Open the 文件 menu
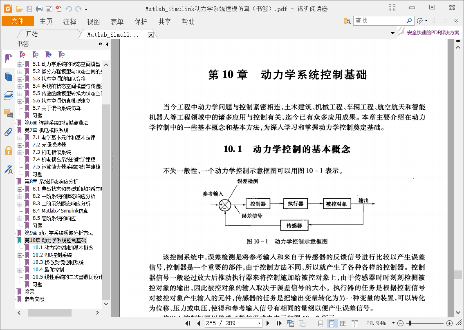464x330 pixels. point(18,21)
